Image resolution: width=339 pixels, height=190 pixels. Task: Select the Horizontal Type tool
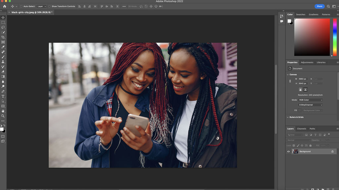[x=3, y=96]
